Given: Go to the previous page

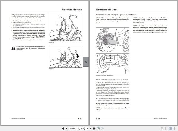Looking at the screenshot, I should click(x=67, y=129).
